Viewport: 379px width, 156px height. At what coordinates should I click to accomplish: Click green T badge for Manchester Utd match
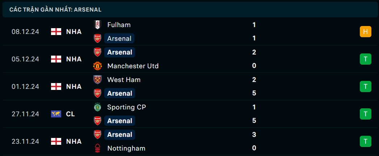(x=365, y=59)
